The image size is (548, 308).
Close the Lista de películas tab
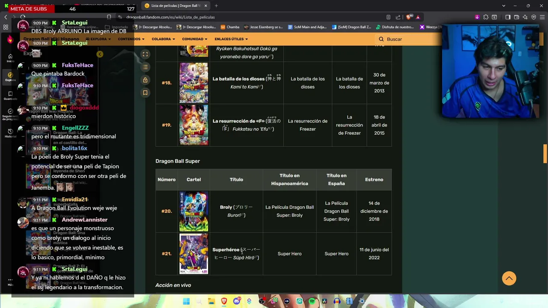[205, 6]
